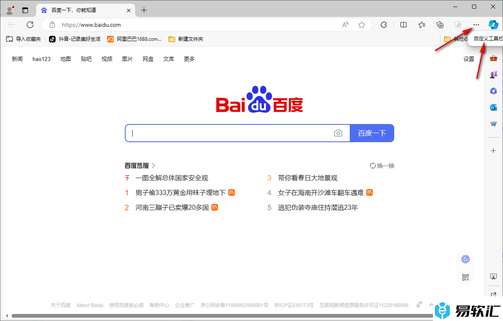Refresh hot searches with 换一换
The image size is (503, 321).
pyautogui.click(x=382, y=166)
